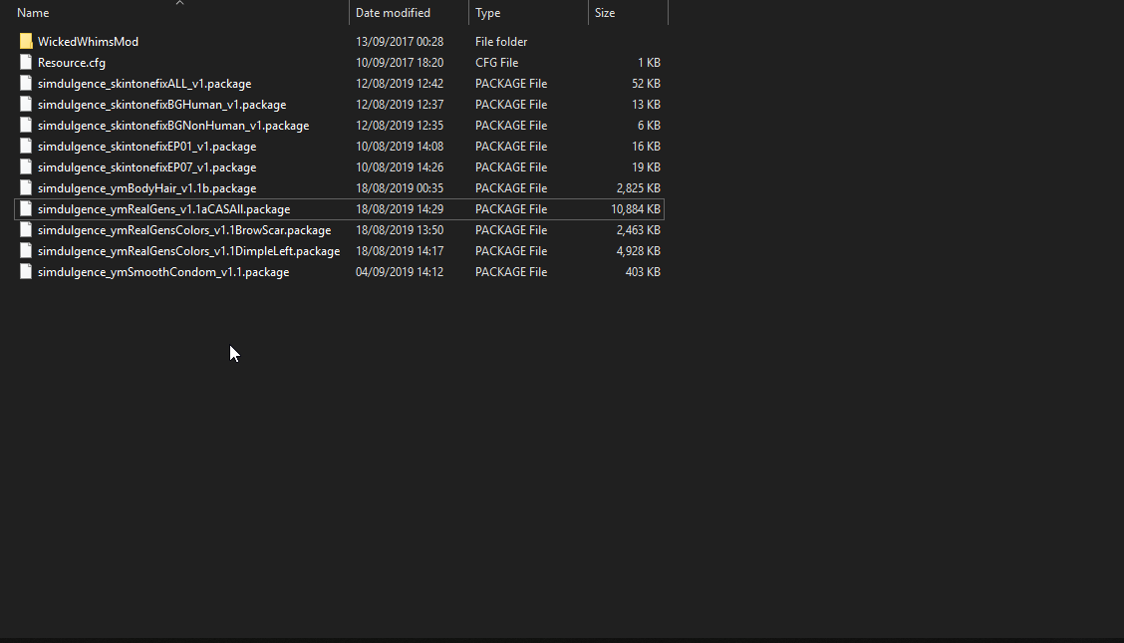Viewport: 1124px width, 643px height.
Task: Select the Resource.cfg file name
Action: (72, 63)
